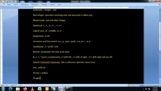161x91 pixels.
Task: Click the '>>> shift right will zero fill' text
Action: (x=100, y=57)
